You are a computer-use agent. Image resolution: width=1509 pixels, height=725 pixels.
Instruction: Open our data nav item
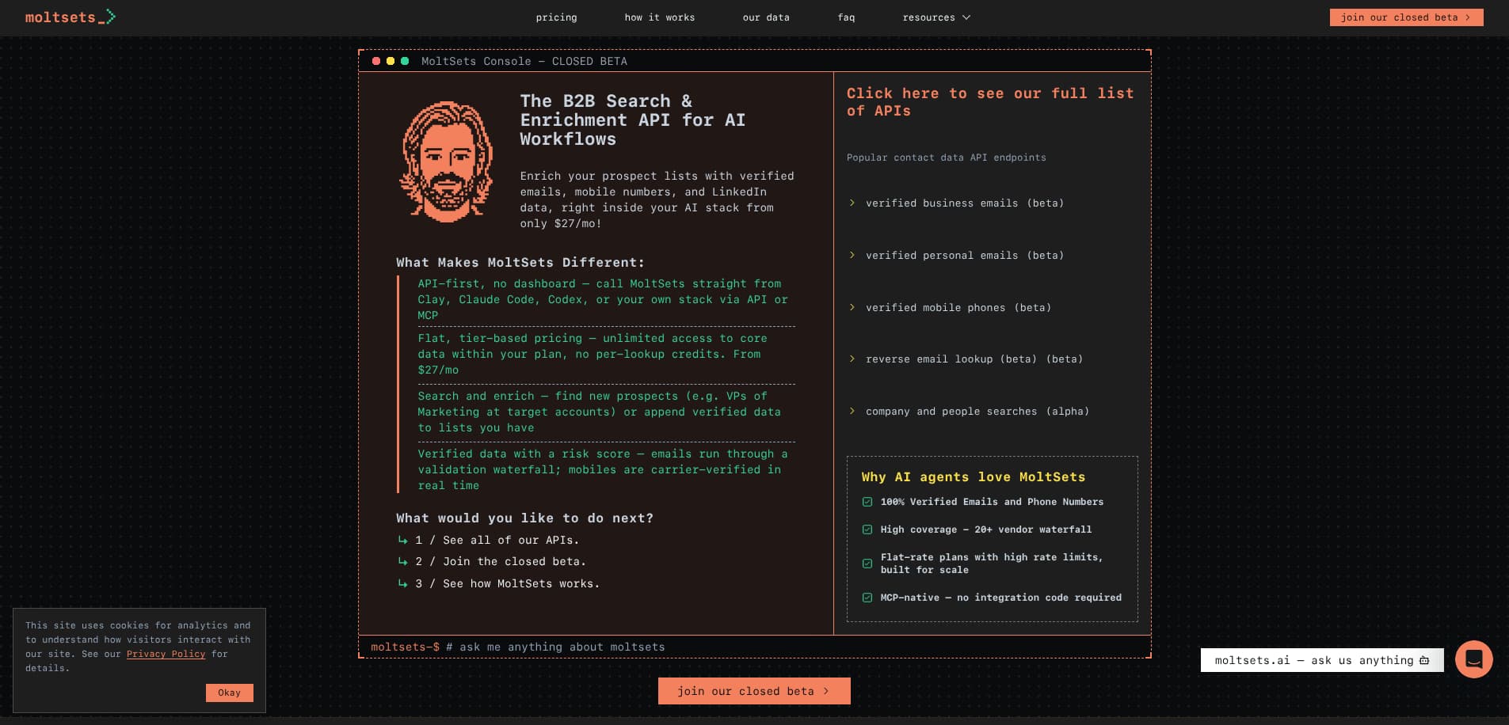pos(766,17)
